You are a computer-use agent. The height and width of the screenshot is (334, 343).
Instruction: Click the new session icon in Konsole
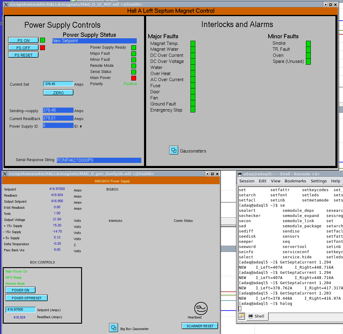pos(242,316)
